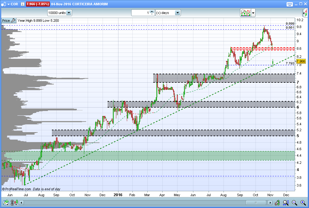
Task: Open the share chart icon at bottom left
Action: click(x=6, y=202)
